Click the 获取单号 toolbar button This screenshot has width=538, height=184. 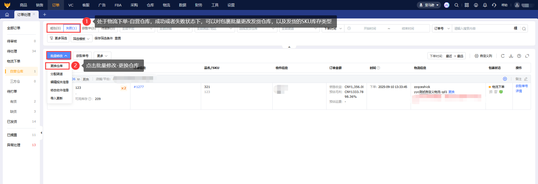click(82, 56)
